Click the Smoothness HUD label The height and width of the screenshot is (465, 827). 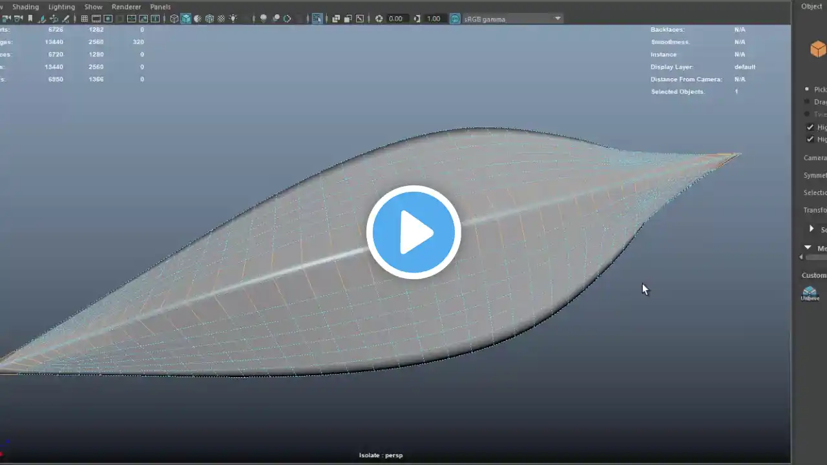(x=670, y=42)
